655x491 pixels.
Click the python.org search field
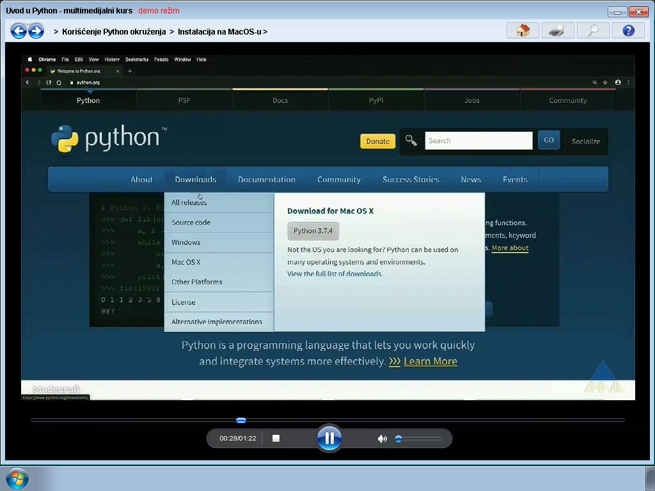coord(478,141)
